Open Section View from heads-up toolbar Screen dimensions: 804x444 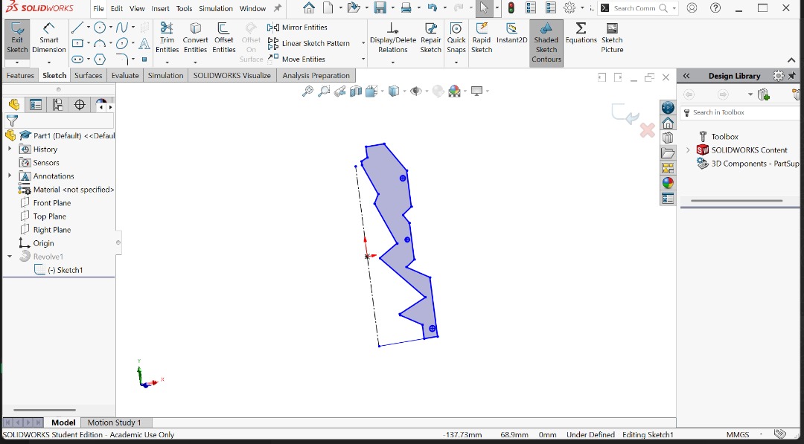[x=355, y=91]
